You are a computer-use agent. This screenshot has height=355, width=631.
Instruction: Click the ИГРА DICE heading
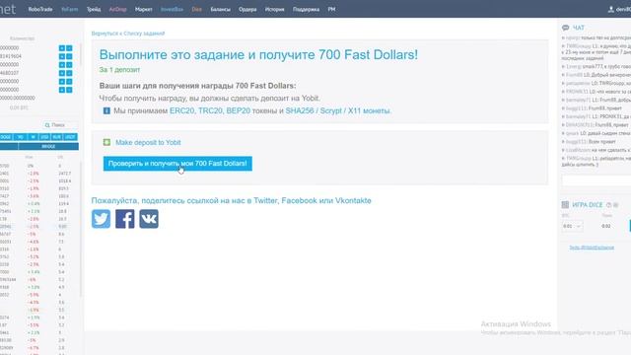588,205
